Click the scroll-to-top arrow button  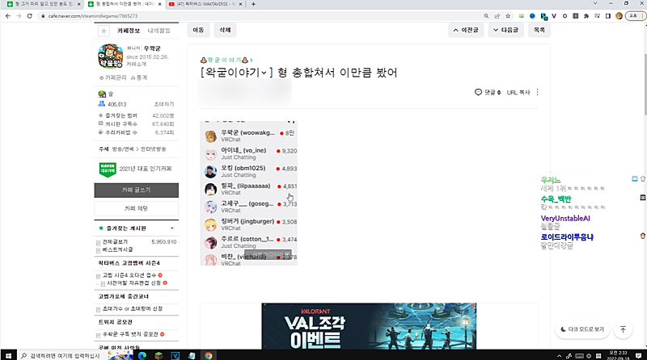tap(623, 329)
